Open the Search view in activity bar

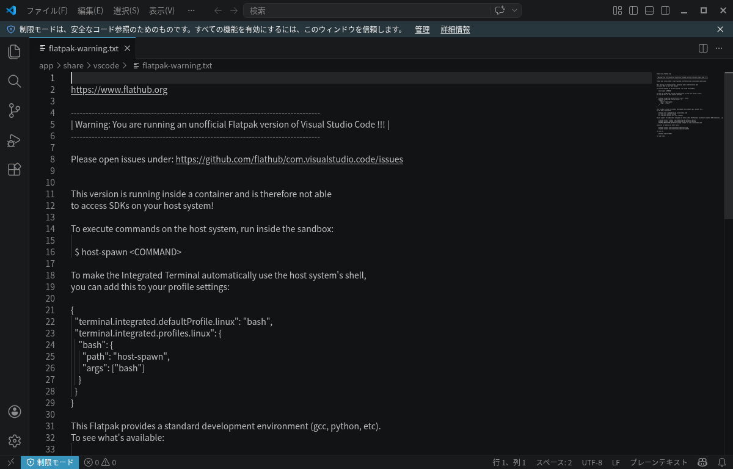(15, 81)
